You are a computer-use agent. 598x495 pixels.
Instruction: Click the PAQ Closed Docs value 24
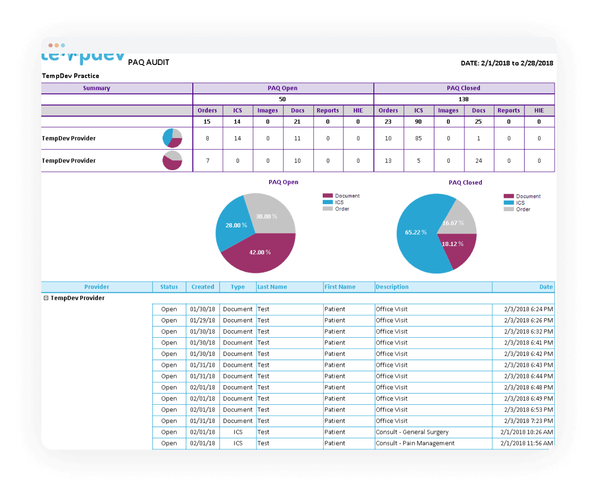pyautogui.click(x=478, y=160)
